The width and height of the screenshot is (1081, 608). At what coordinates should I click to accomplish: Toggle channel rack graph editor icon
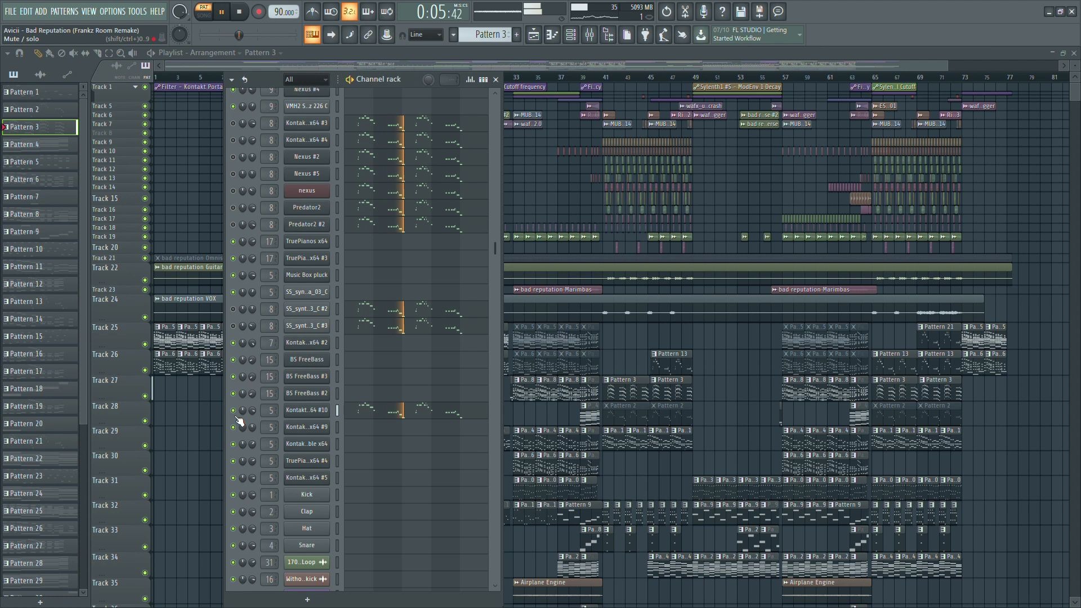[x=470, y=79]
